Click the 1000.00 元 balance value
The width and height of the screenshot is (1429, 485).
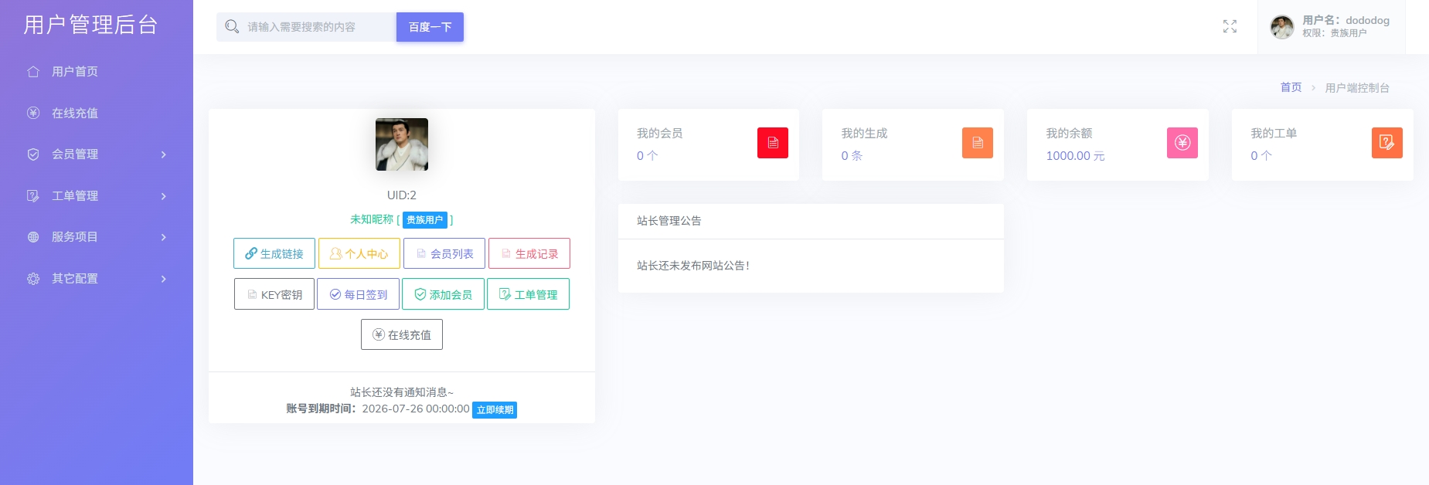(1075, 156)
